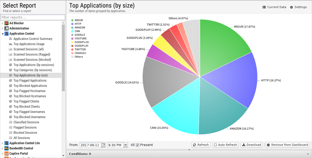Click the list icon beside Flagged Sessions

(x=11, y=127)
